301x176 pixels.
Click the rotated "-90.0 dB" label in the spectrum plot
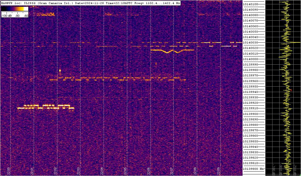point(280,169)
